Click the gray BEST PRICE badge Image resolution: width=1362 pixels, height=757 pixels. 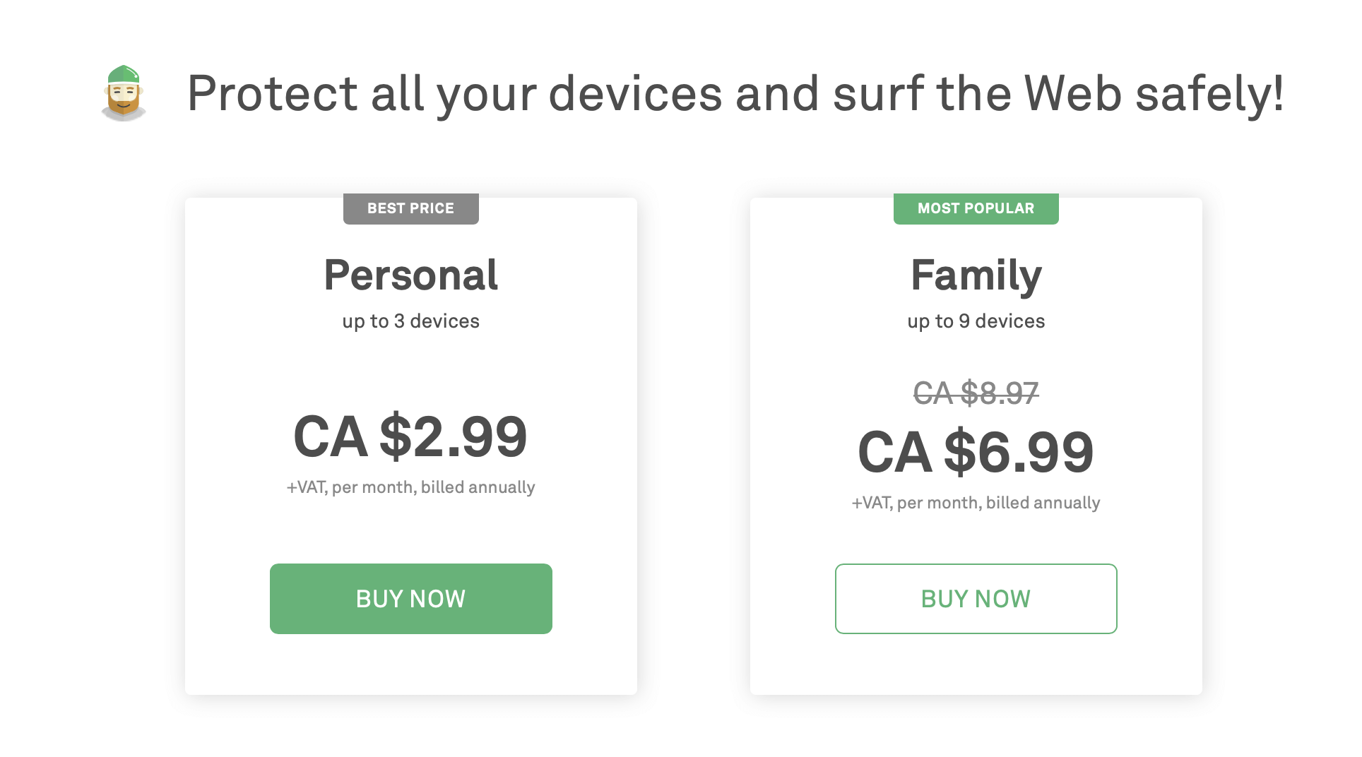point(410,209)
